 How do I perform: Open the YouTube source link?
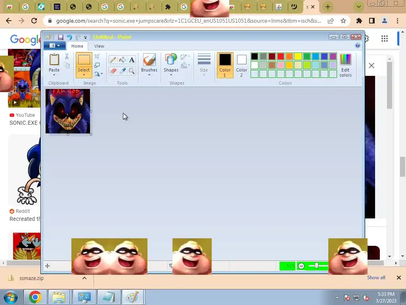(22, 115)
